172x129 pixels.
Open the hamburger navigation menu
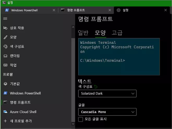click(5, 19)
